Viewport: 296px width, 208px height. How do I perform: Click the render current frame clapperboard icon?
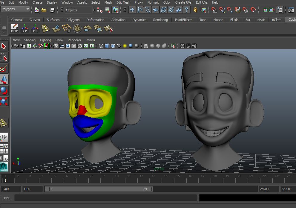point(291,10)
